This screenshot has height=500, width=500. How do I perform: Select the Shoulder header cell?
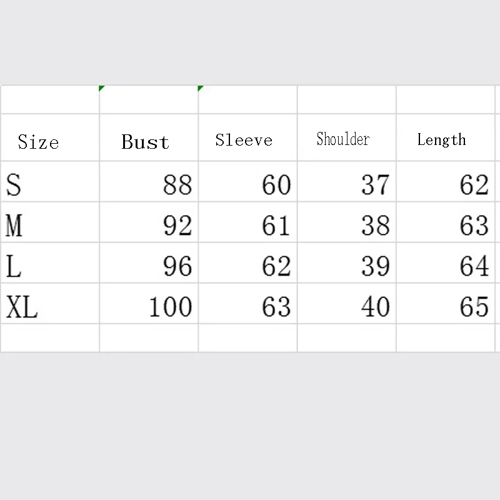347,137
